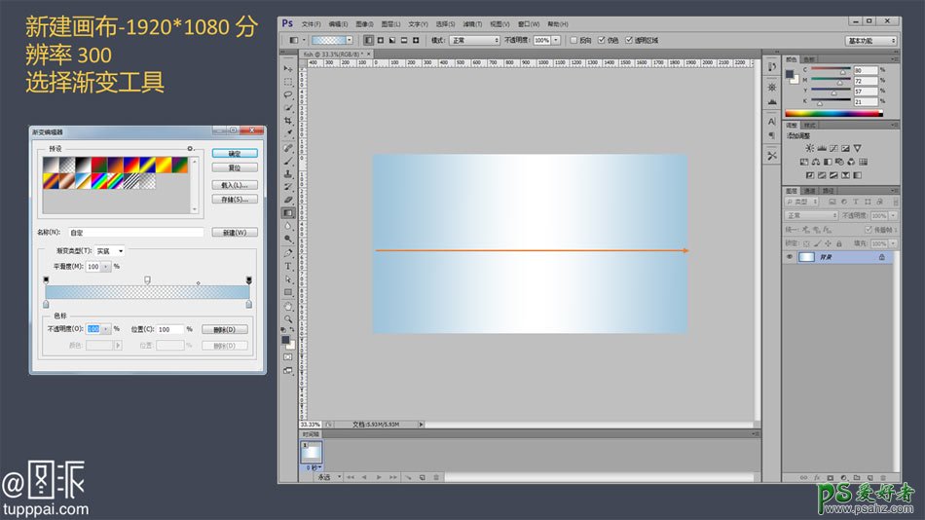Open the Edit menu
This screenshot has height=520, width=925.
(338, 24)
